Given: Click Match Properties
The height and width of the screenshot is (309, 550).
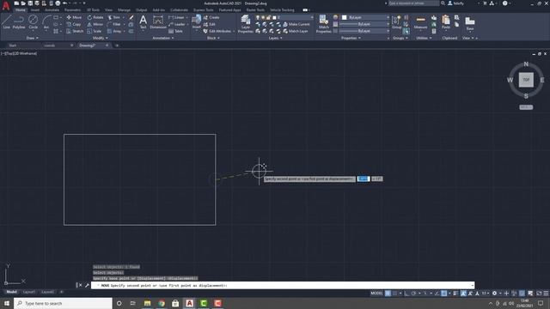Looking at the screenshot, I should click(323, 24).
